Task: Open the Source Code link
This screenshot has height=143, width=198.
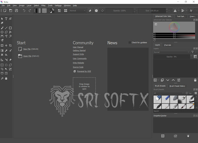Action: pos(78,67)
